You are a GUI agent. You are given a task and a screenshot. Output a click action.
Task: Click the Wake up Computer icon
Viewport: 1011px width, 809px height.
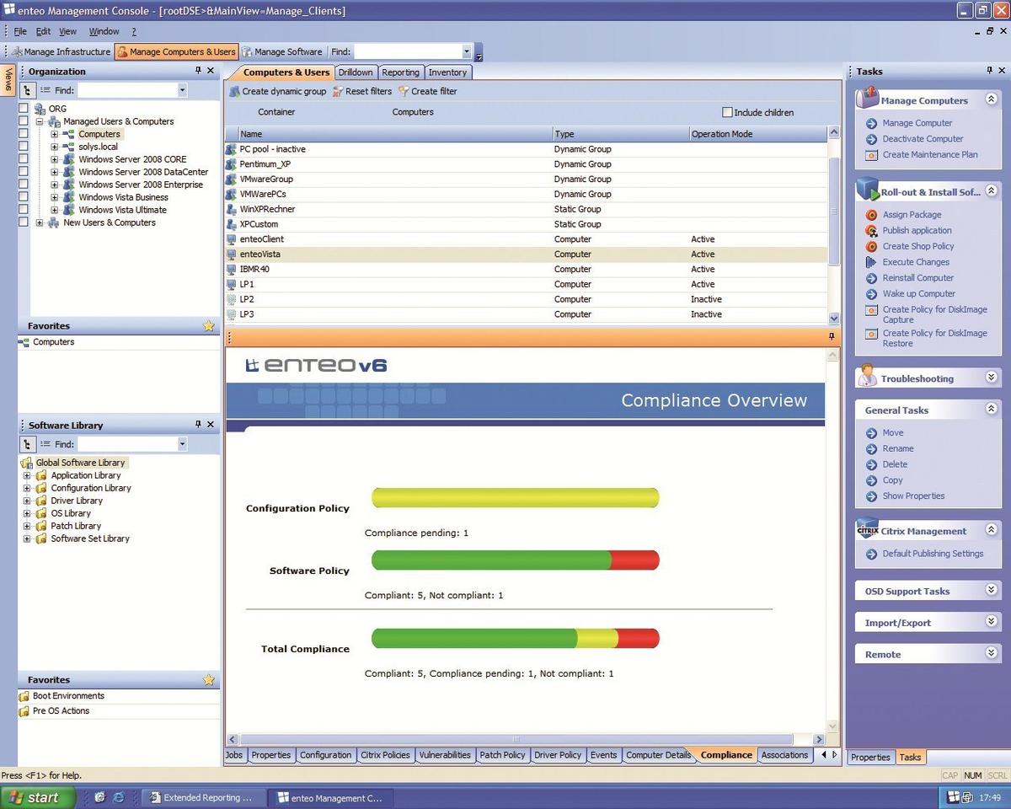[x=872, y=294]
